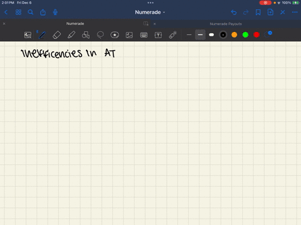Select the Text box tool

tap(158, 35)
